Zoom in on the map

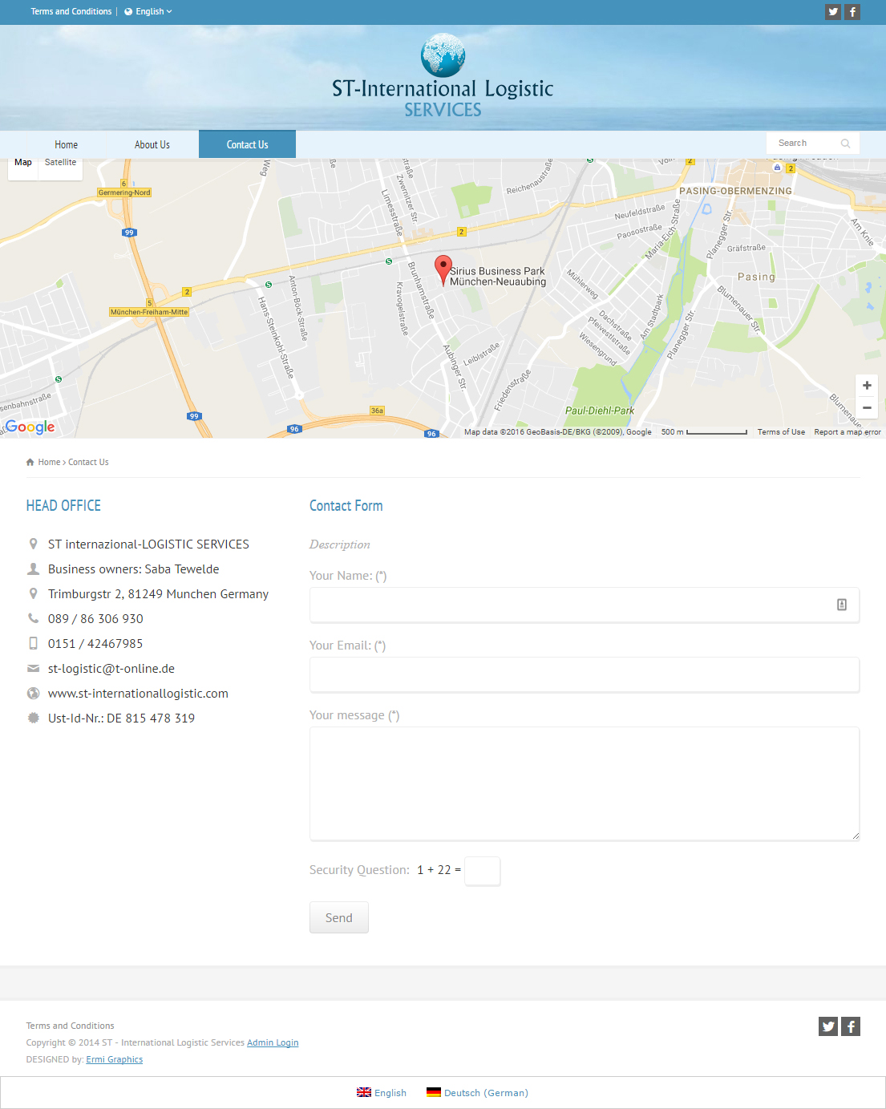867,386
